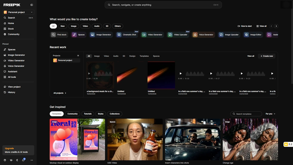The image size is (293, 165).
Task: Switch to the Audio tab in Recent work
Action: point(116,56)
